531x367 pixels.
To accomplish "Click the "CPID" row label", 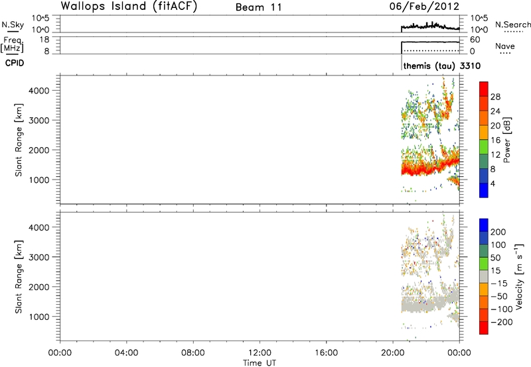I will [x=15, y=63].
